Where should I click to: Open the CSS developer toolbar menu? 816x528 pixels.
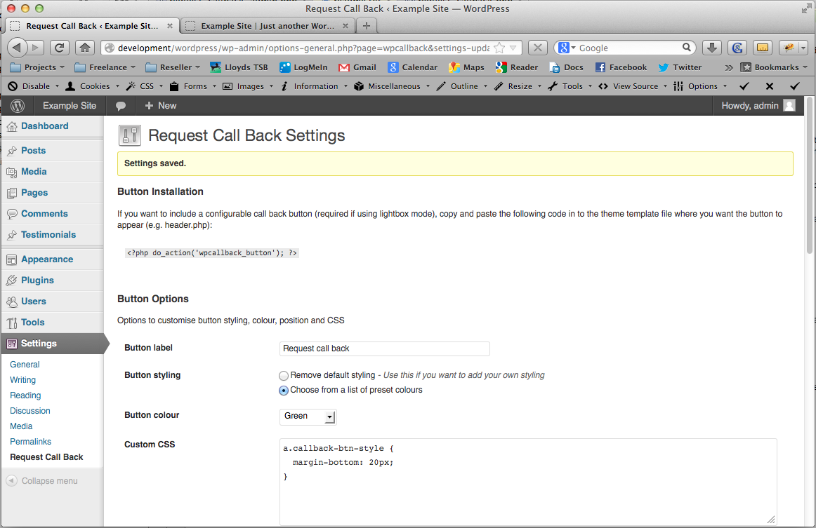(x=145, y=86)
